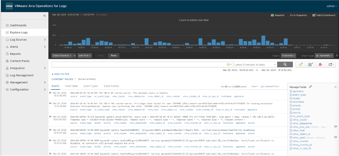Collapse the fields panel double-arrow

point(336,87)
